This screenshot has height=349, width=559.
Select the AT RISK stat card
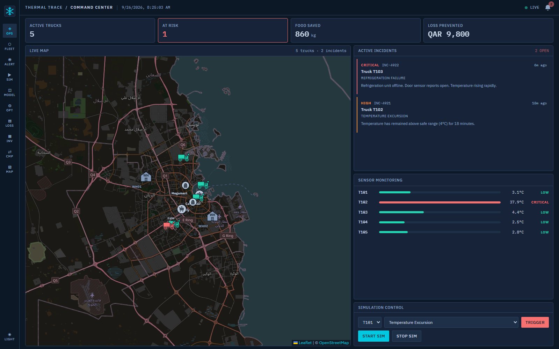click(223, 30)
